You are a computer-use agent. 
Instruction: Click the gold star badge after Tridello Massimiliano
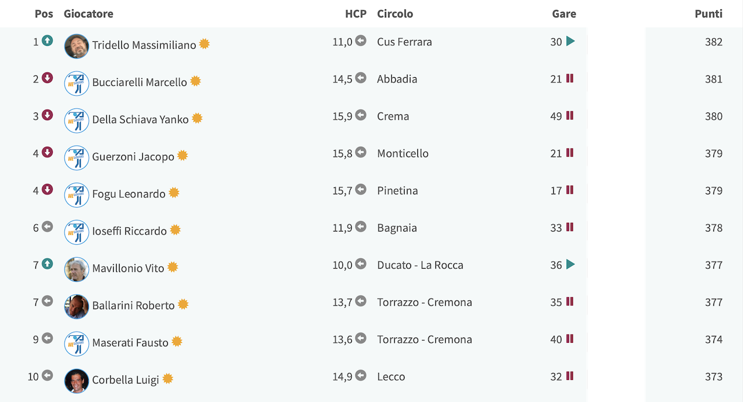pos(204,44)
